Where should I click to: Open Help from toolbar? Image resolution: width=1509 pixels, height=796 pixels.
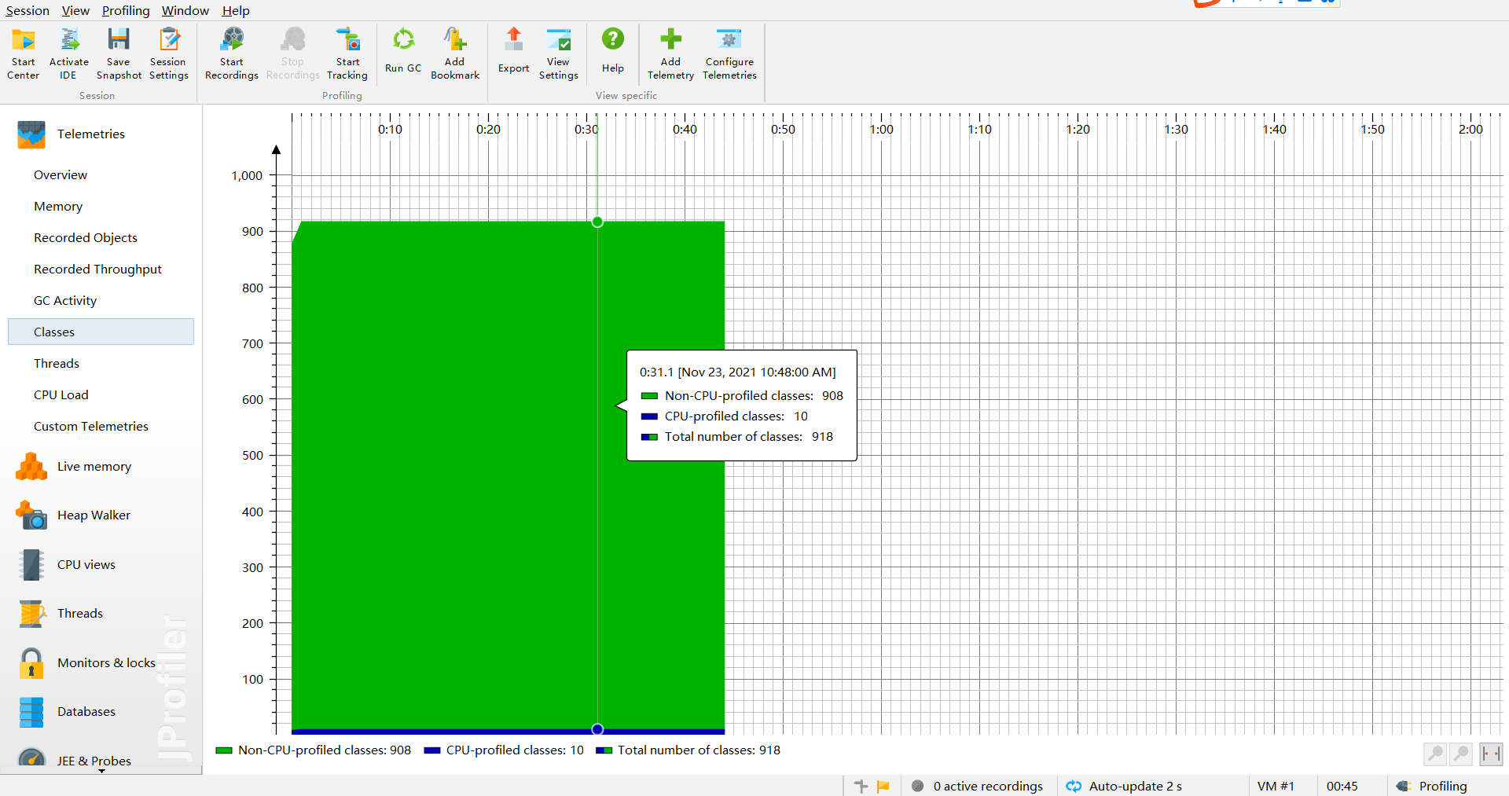click(613, 51)
